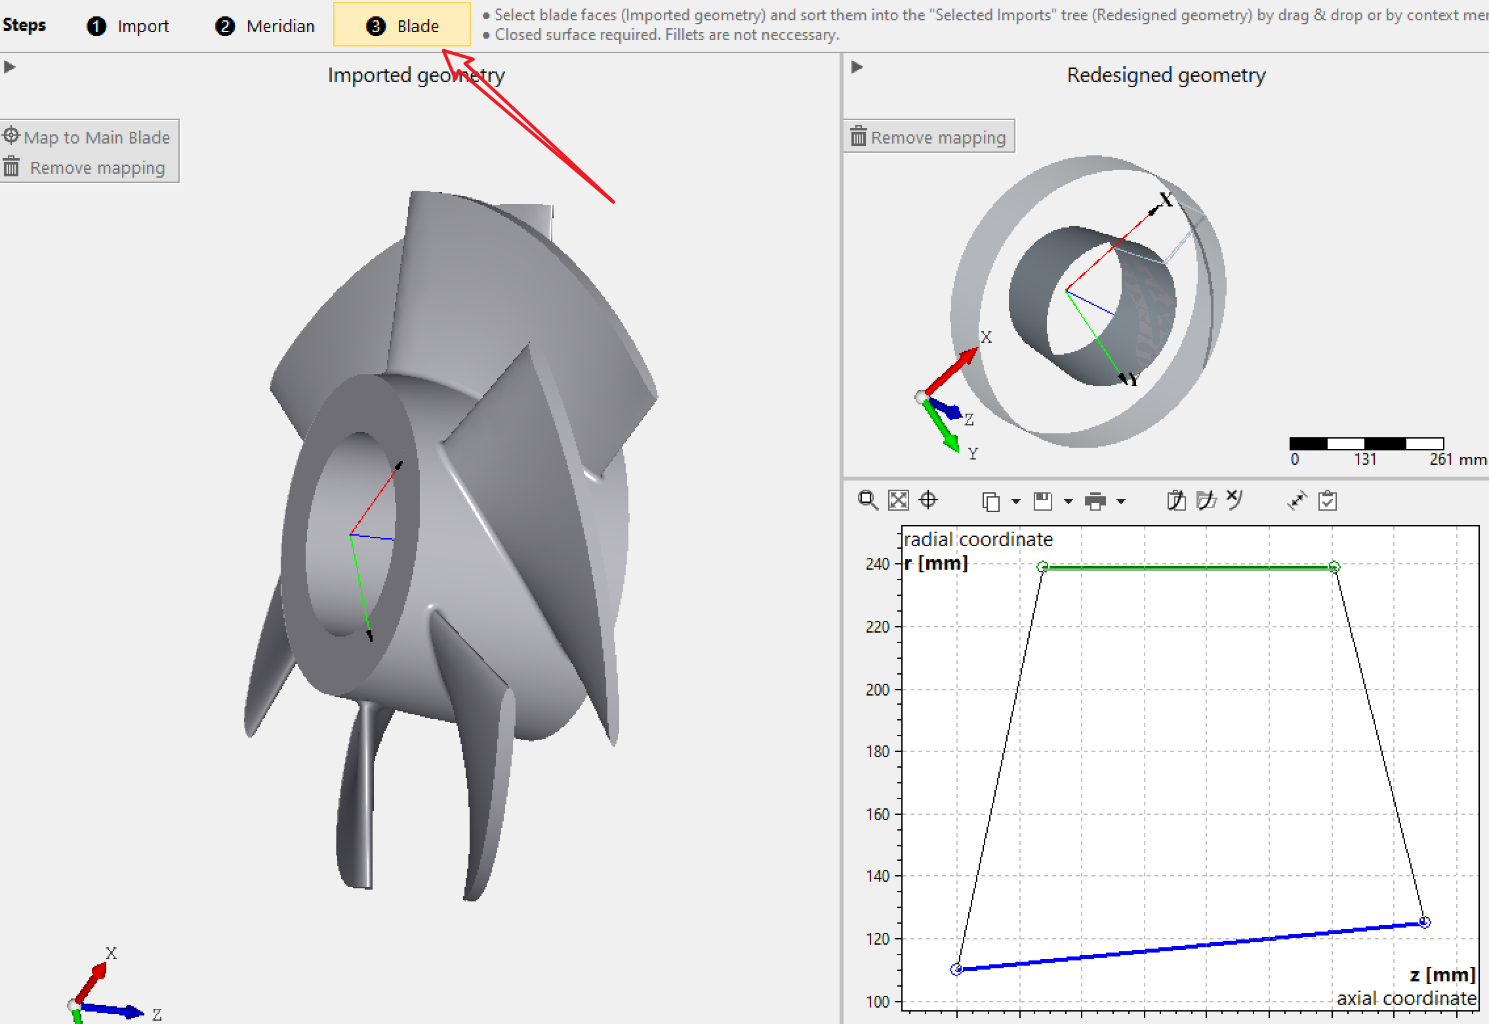
Task: Go to the Import step
Action: coord(129,26)
